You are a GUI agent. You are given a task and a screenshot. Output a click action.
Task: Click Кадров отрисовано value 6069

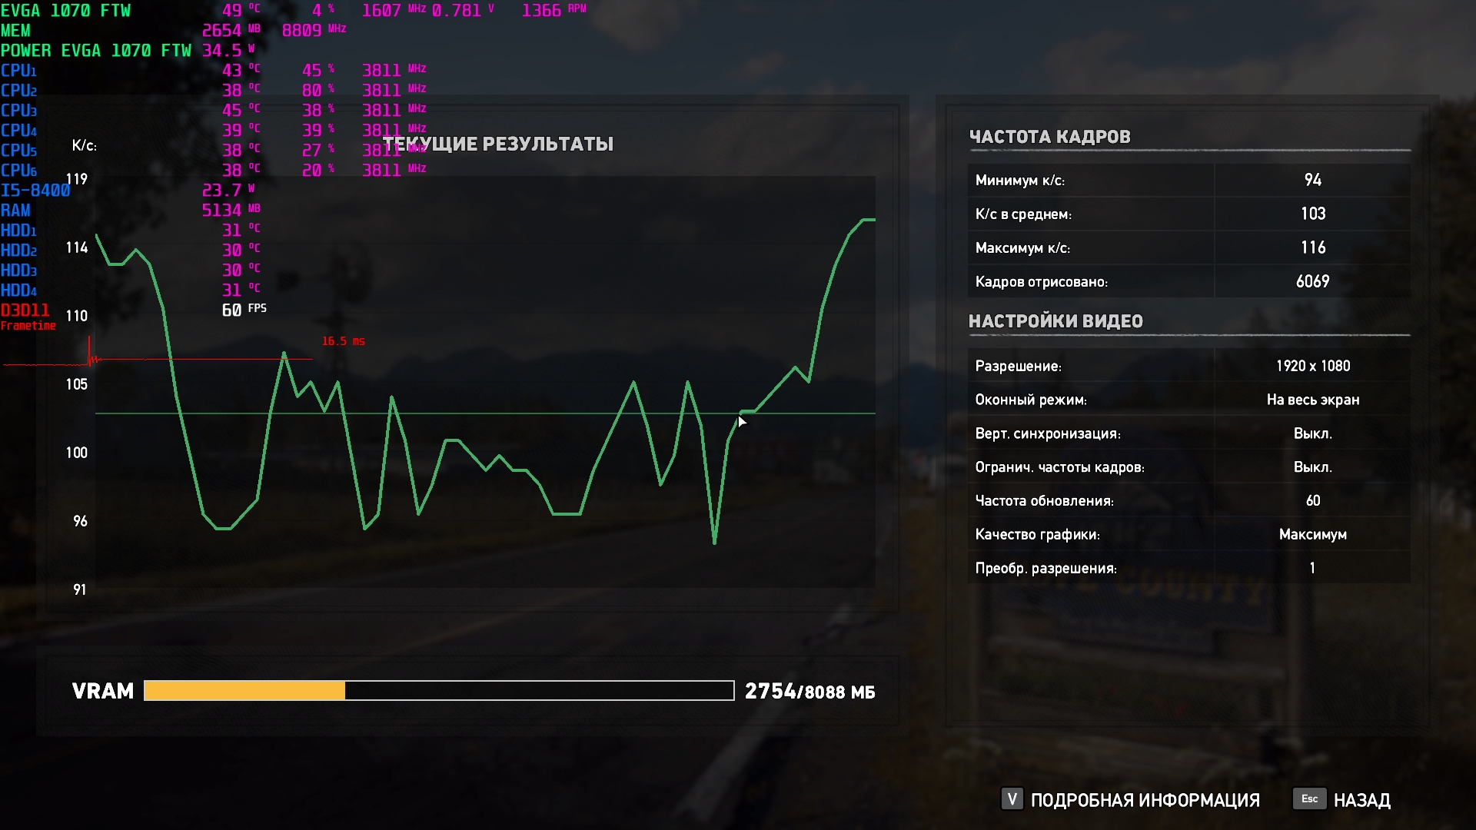click(1312, 281)
